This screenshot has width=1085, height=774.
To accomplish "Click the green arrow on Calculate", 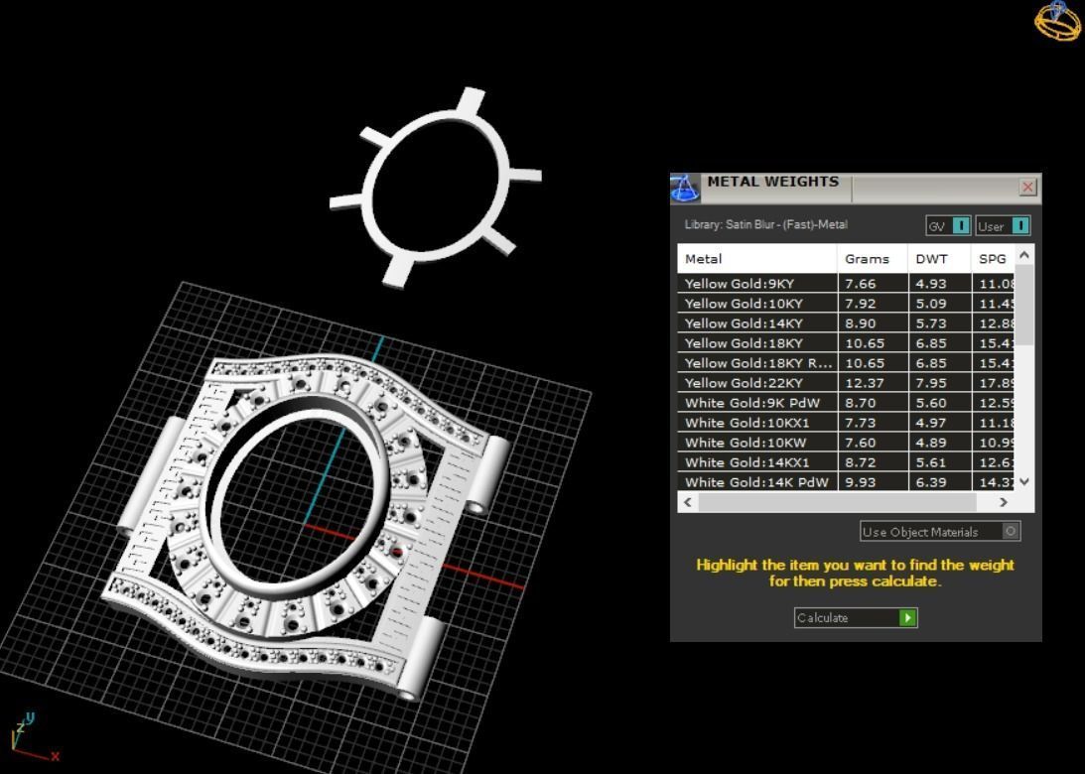I will [907, 617].
